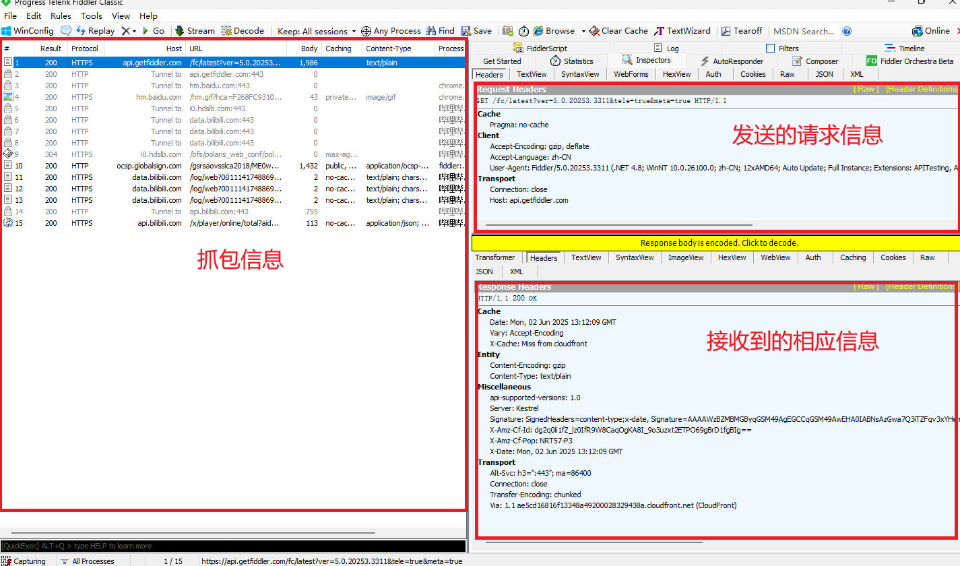Image resolution: width=960 pixels, height=566 pixels.
Task: Click the Online status indicator
Action: point(931,31)
